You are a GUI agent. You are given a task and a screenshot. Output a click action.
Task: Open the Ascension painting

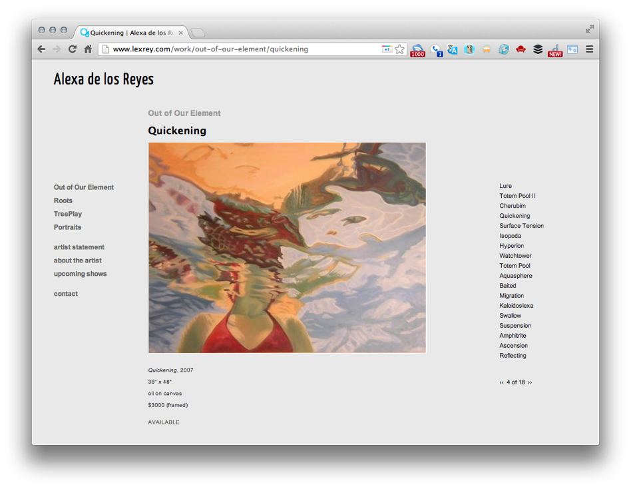513,346
